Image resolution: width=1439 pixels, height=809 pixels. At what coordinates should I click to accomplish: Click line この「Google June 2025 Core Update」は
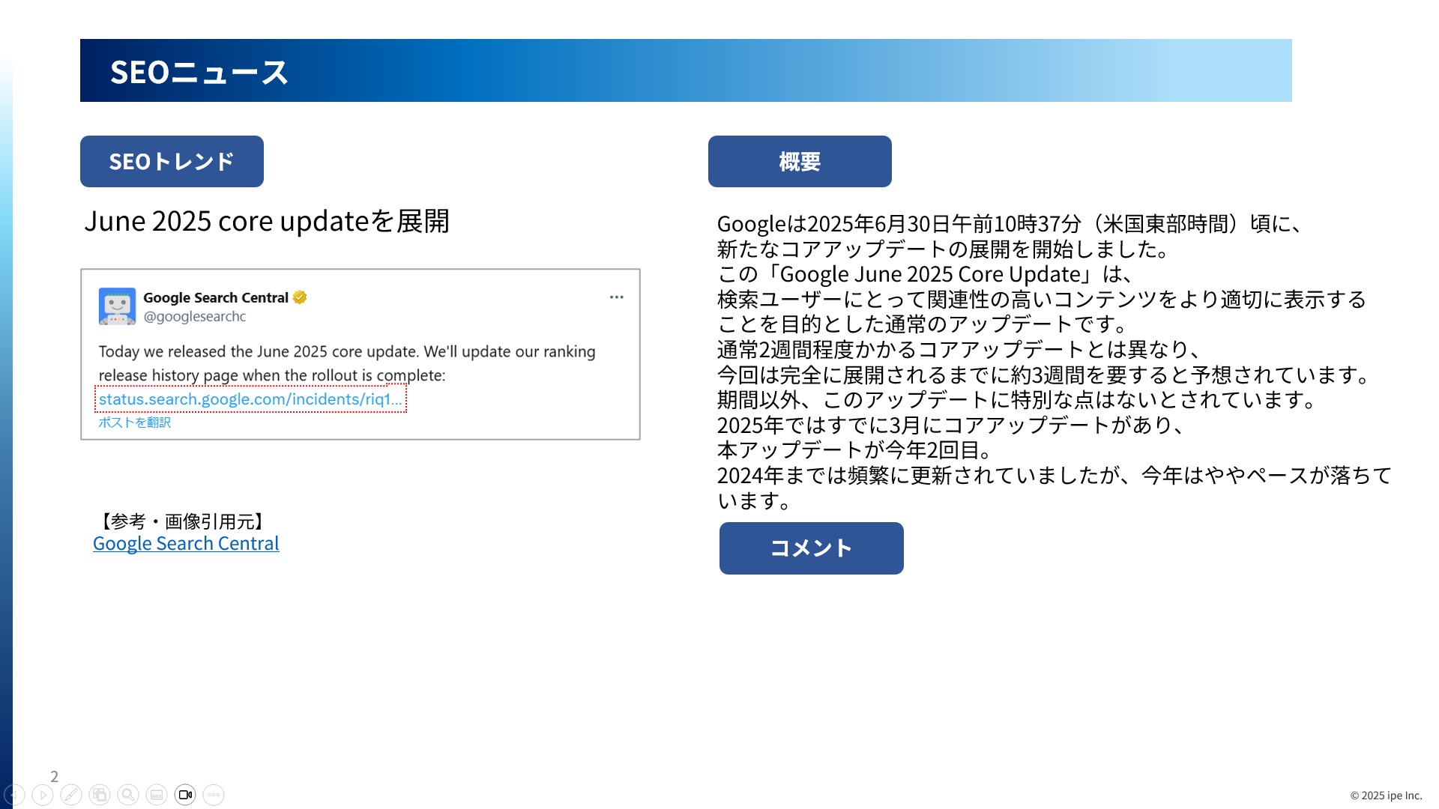[x=926, y=274]
